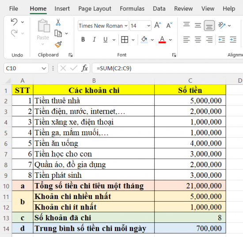
Task: Open Undo history dropdown arrow
Action: click(x=23, y=22)
